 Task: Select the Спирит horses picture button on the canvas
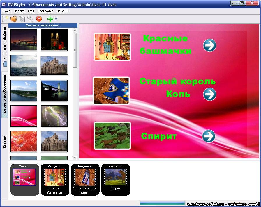[x=112, y=135]
